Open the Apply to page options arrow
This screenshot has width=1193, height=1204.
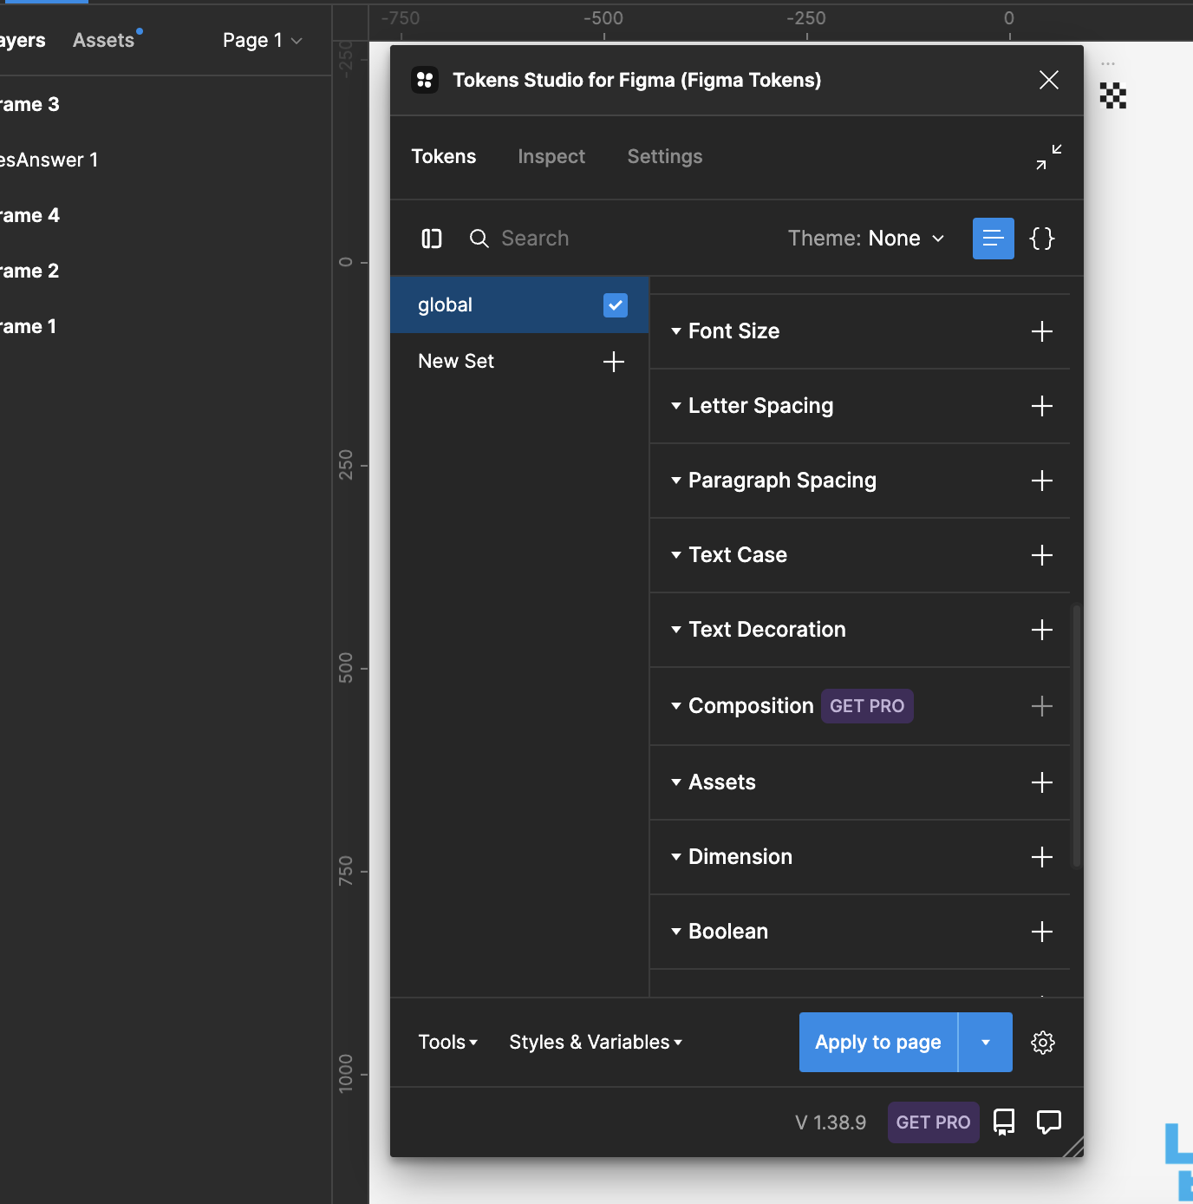click(986, 1043)
